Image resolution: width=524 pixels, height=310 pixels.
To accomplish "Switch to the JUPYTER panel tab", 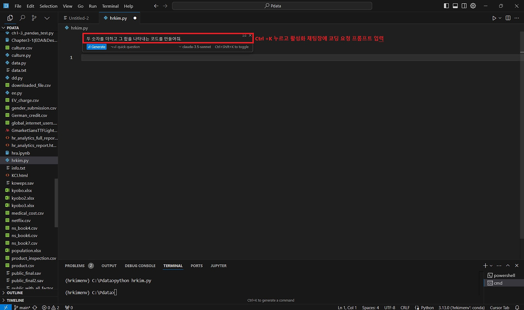I will click(x=219, y=266).
